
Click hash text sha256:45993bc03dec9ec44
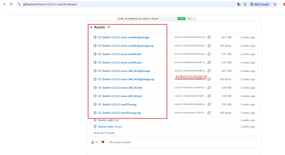pyautogui.click(x=190, y=37)
